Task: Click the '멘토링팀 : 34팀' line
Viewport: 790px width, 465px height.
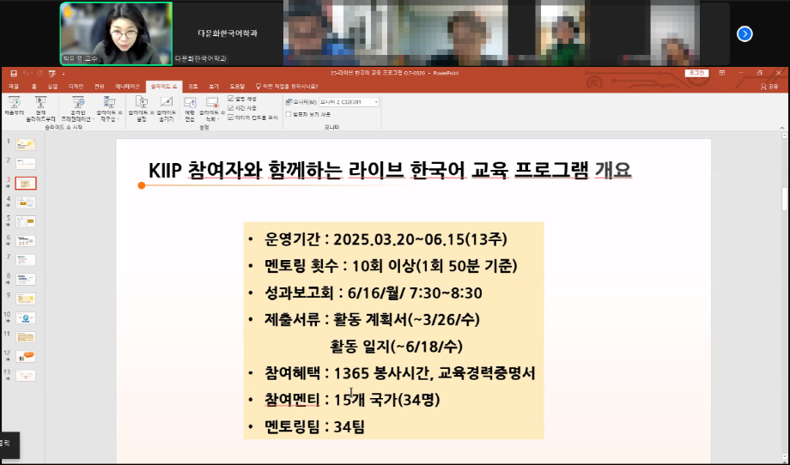Action: (x=314, y=426)
